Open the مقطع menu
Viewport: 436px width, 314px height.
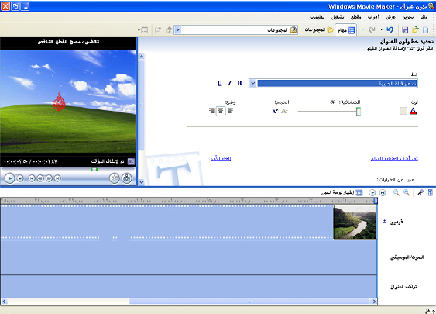pos(355,17)
